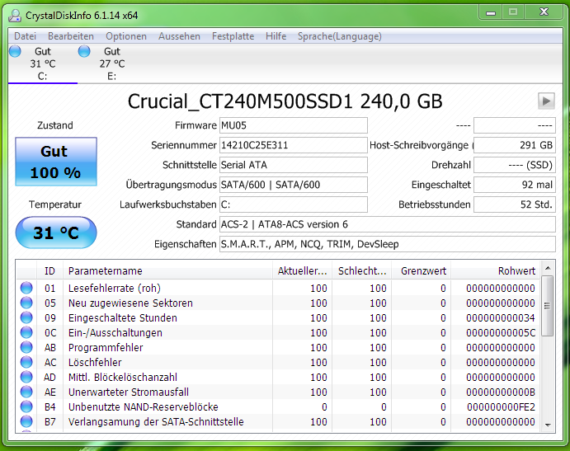Select the C: drive tab

pos(43,63)
